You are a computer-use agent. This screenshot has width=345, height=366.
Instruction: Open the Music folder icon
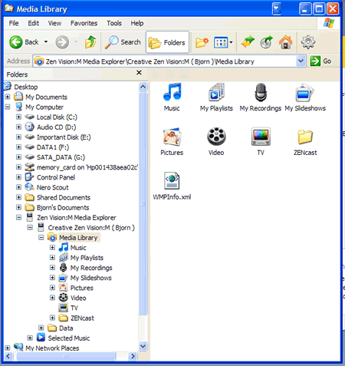(x=172, y=92)
